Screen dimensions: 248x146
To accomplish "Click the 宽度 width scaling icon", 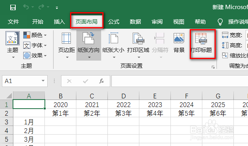I will [x=225, y=35].
